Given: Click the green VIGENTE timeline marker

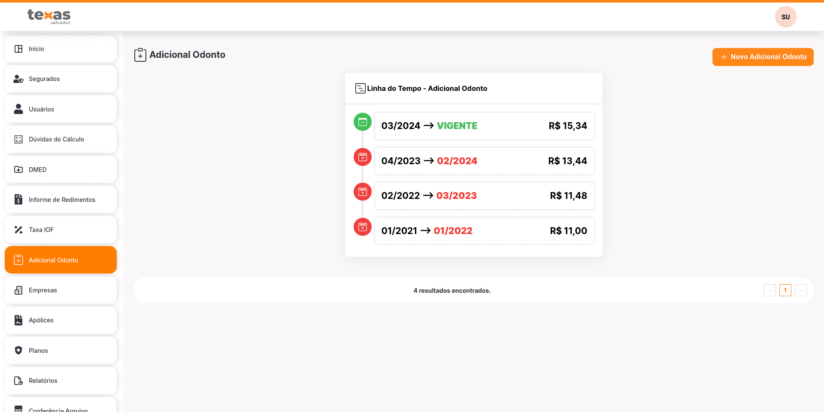Looking at the screenshot, I should coord(363,122).
